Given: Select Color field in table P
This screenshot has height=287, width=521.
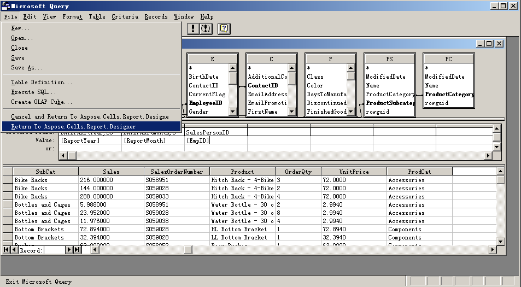Looking at the screenshot, I should point(315,85).
